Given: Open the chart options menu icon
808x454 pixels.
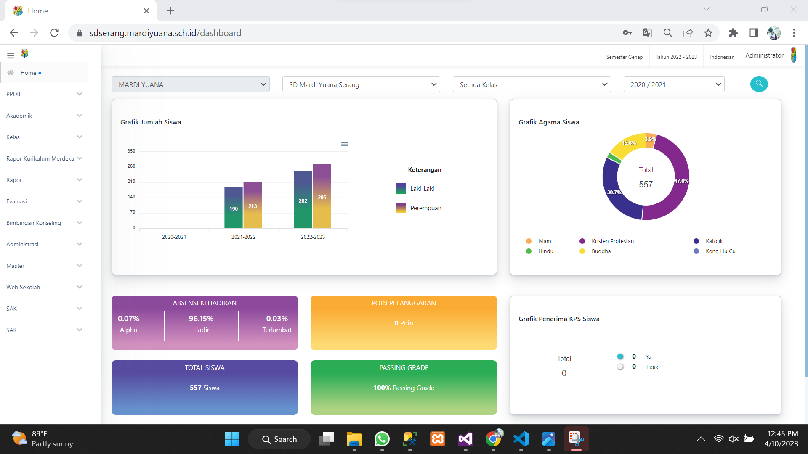Looking at the screenshot, I should tap(344, 144).
